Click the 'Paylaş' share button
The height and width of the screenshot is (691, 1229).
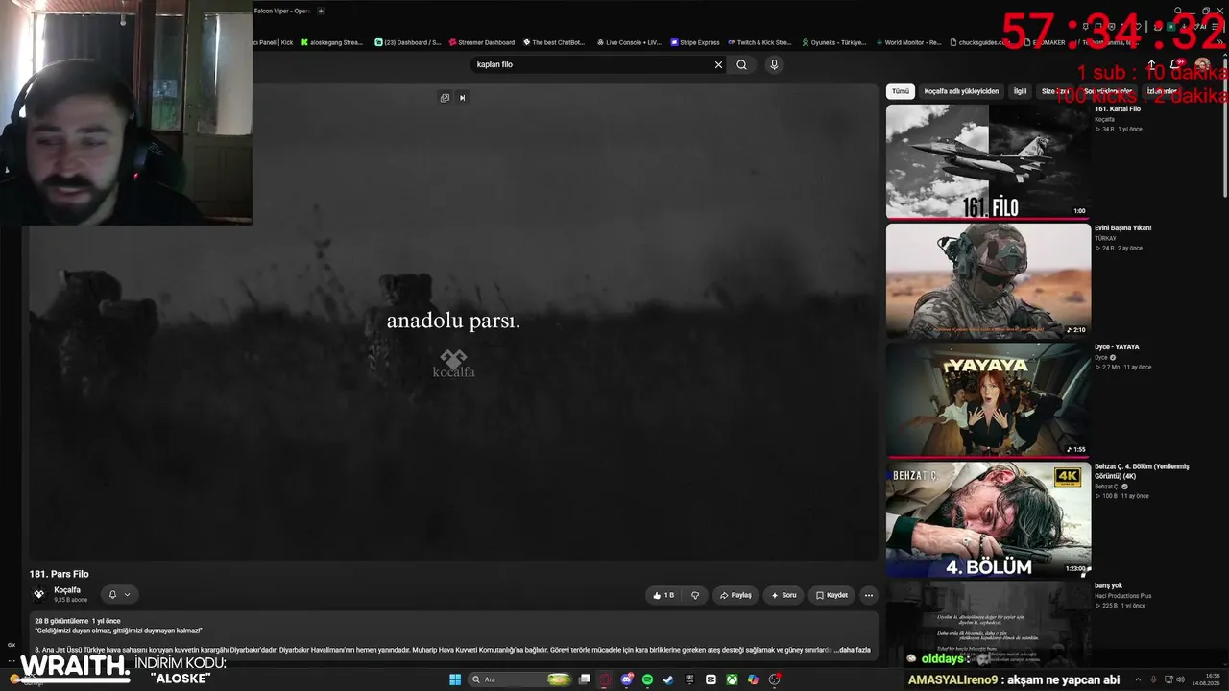click(x=735, y=595)
